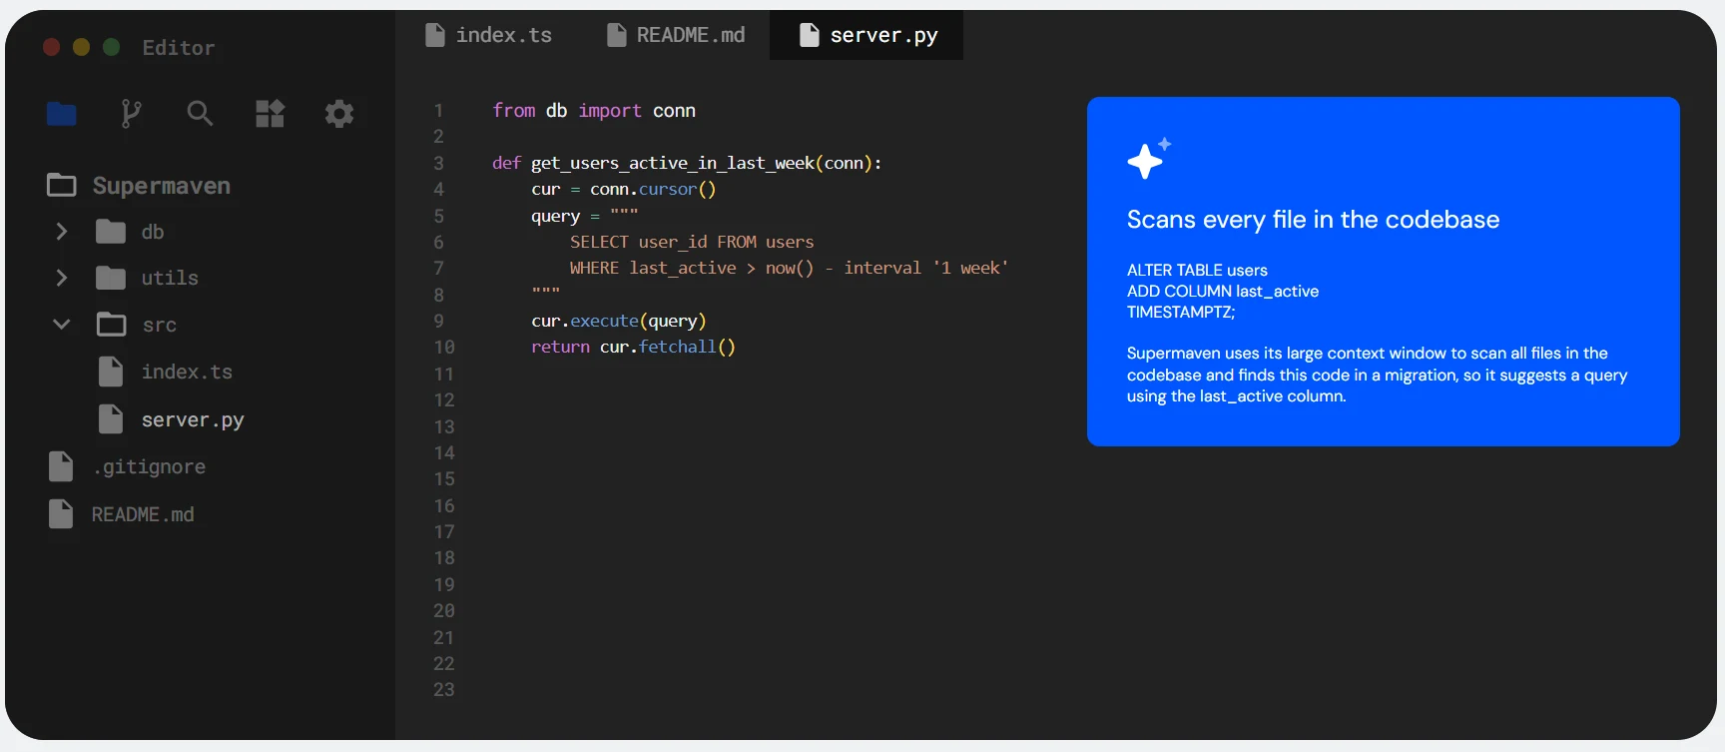Open the extensions blocks icon

click(270, 113)
